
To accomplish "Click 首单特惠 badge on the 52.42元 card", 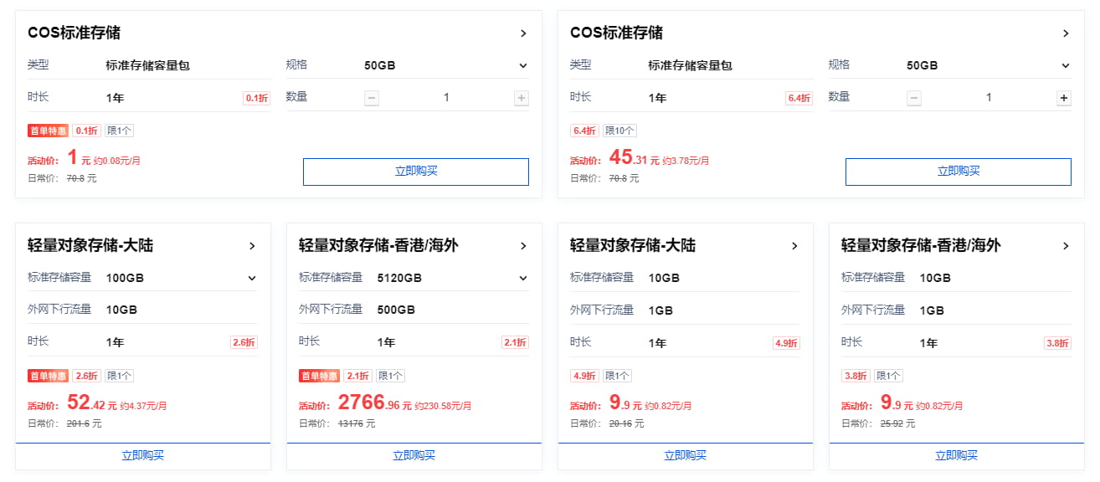I will coord(49,376).
